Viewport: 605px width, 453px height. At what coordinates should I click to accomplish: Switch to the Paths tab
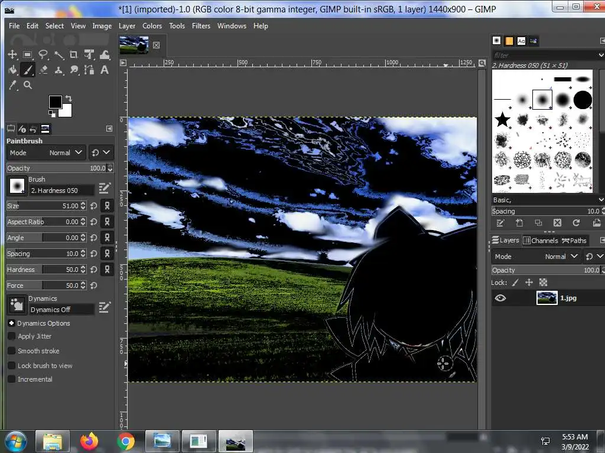click(x=574, y=241)
